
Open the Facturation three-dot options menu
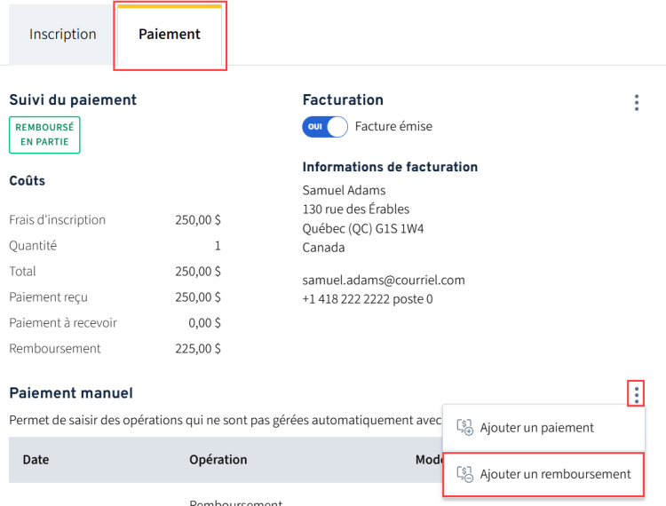coord(636,103)
